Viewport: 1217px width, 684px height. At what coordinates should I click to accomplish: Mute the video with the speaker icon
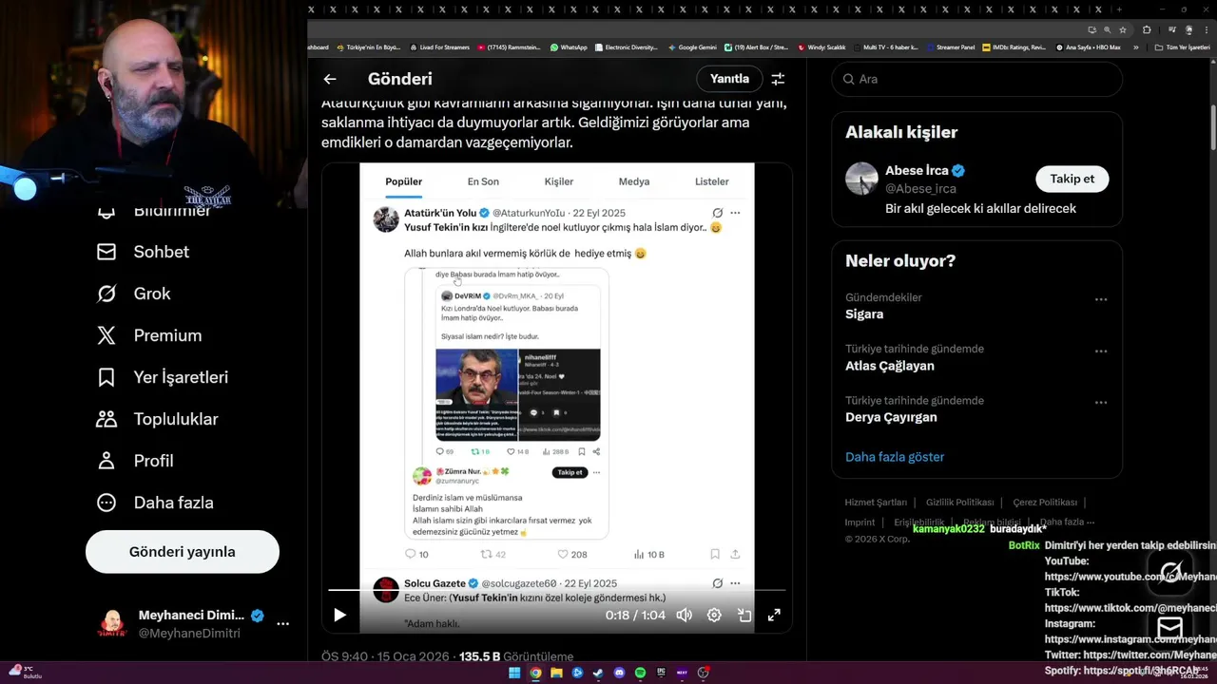684,615
